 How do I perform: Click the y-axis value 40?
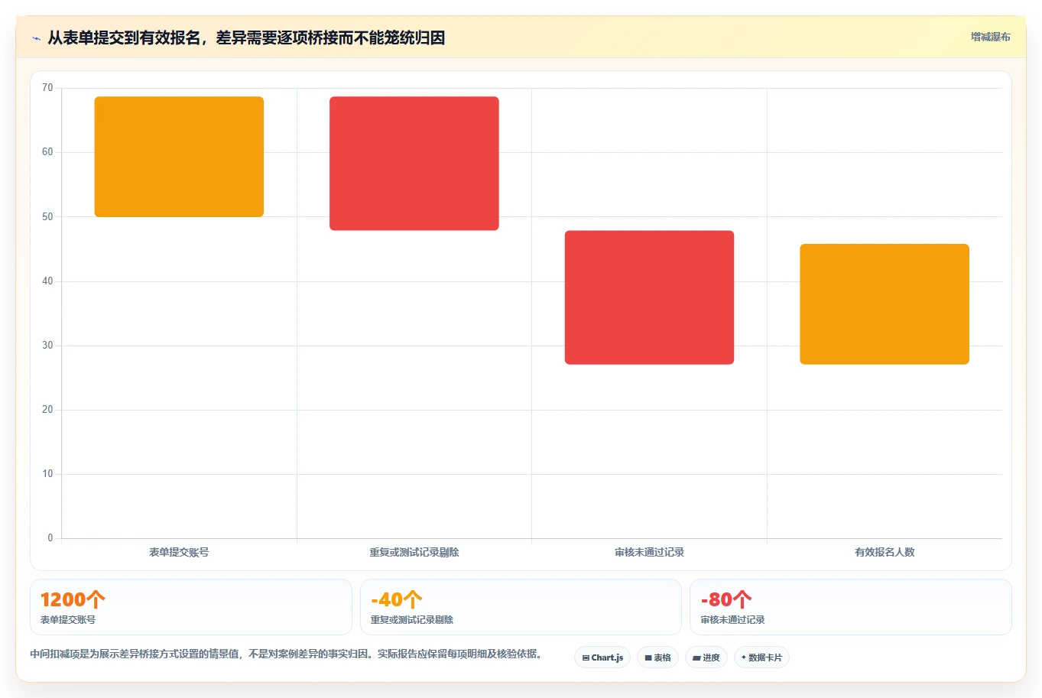pos(47,281)
